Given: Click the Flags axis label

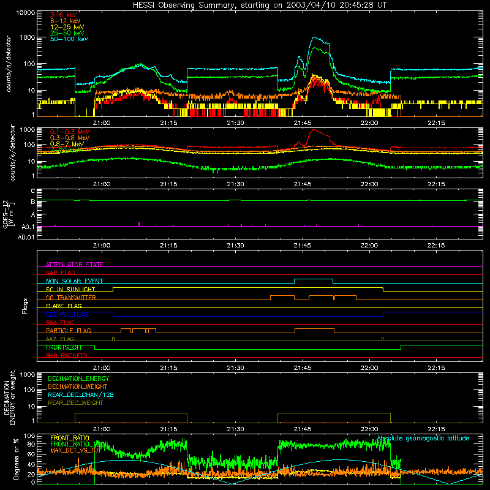Looking at the screenshot, I should (25, 306).
